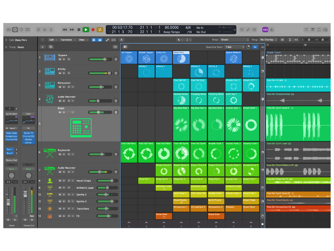334x251 pixels.
Task: Open the LCD display mode chevron
Action: point(235,30)
